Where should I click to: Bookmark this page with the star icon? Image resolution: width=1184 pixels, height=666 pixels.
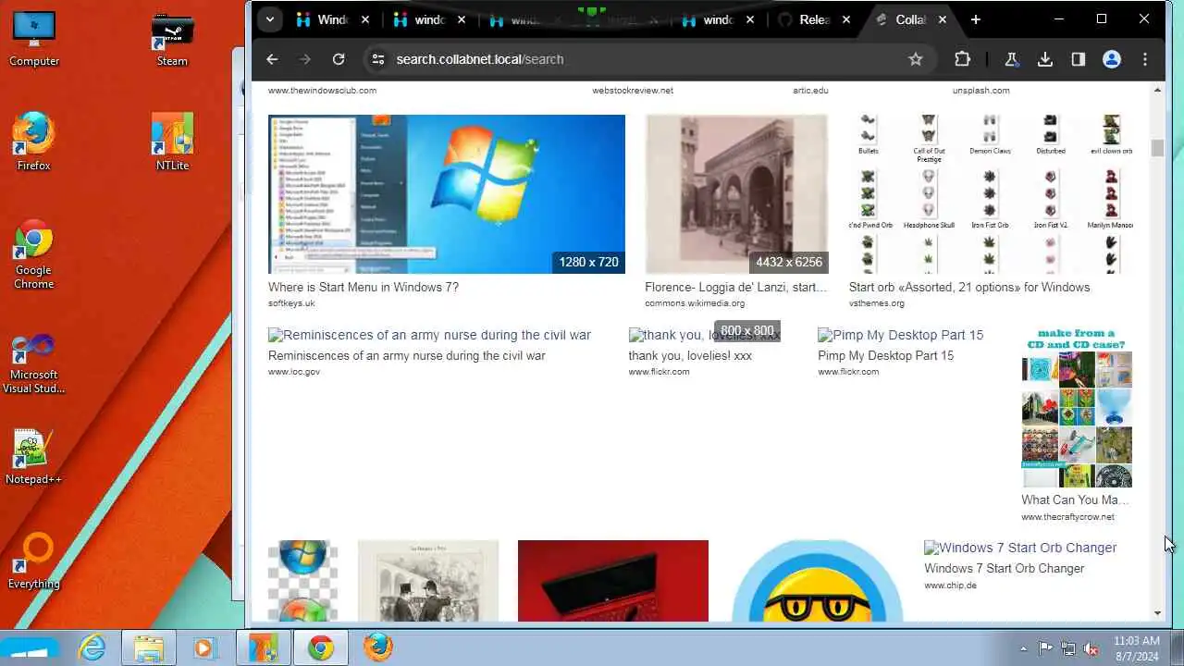[916, 59]
